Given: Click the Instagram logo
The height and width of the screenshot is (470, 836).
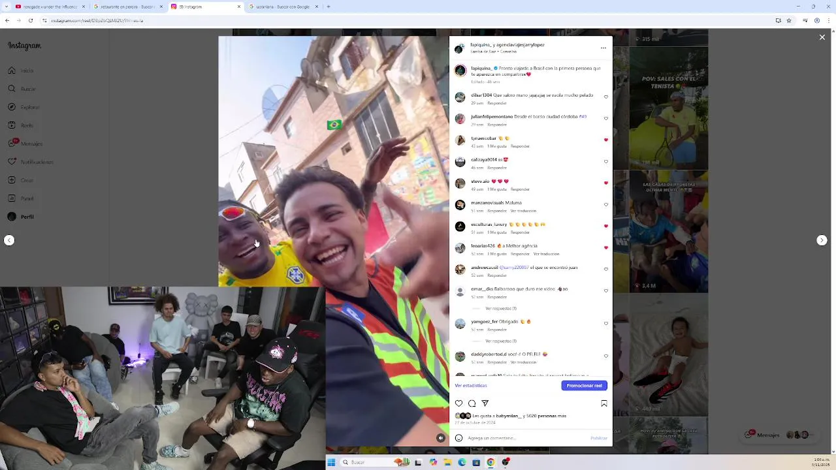Looking at the screenshot, I should [x=24, y=46].
